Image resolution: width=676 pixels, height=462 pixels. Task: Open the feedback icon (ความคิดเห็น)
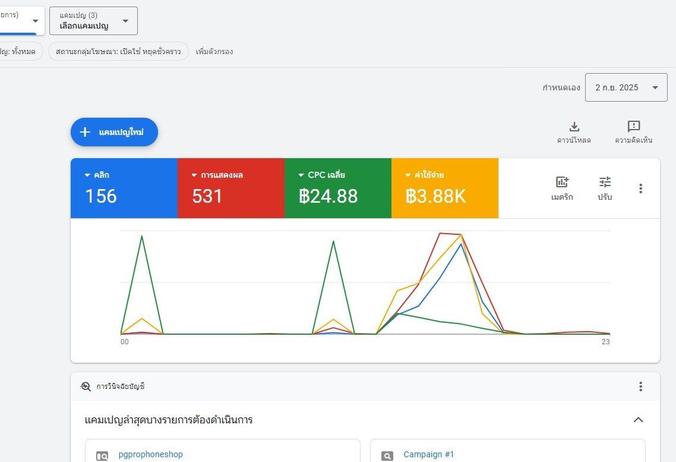point(633,127)
